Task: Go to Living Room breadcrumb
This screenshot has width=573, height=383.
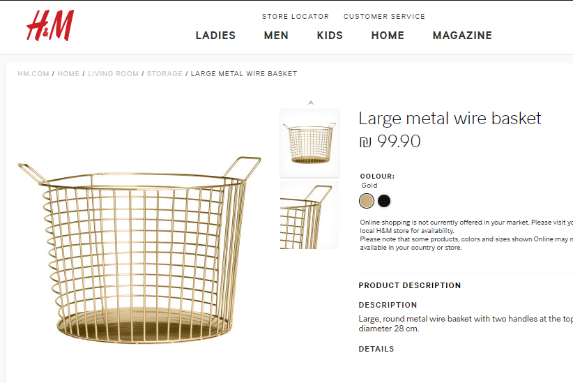Action: pyautogui.click(x=113, y=74)
